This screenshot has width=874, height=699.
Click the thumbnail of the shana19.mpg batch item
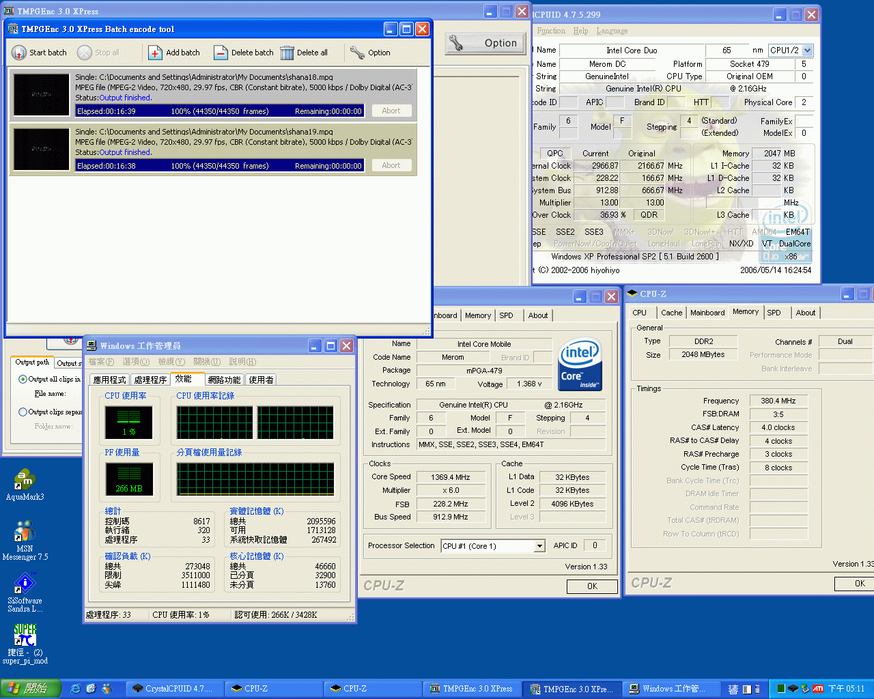(x=41, y=149)
